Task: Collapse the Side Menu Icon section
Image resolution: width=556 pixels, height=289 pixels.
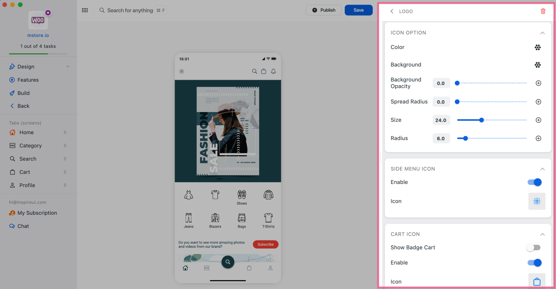Action: 542,169
